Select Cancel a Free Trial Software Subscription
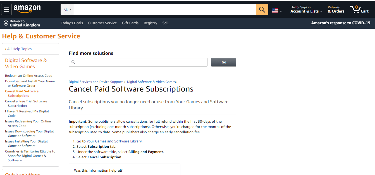The height and width of the screenshot is (175, 375). pyautogui.click(x=26, y=103)
